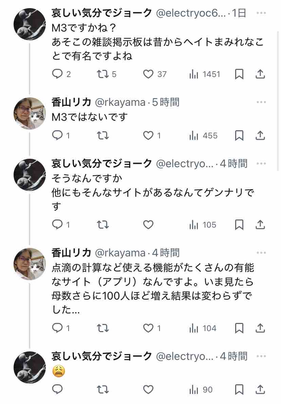Open more options on M3ではないです tweet

tap(261, 102)
